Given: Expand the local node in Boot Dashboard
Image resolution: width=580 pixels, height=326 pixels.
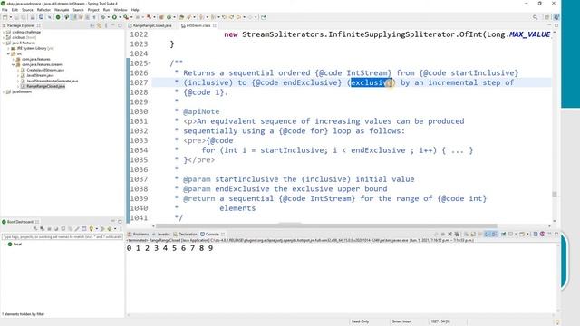Looking at the screenshot, I should coord(5,244).
